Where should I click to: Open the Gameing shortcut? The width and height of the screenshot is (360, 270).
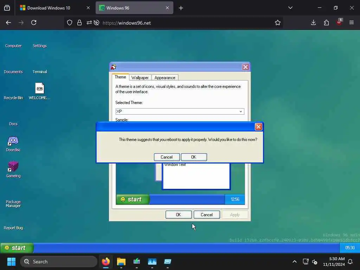click(x=13, y=170)
